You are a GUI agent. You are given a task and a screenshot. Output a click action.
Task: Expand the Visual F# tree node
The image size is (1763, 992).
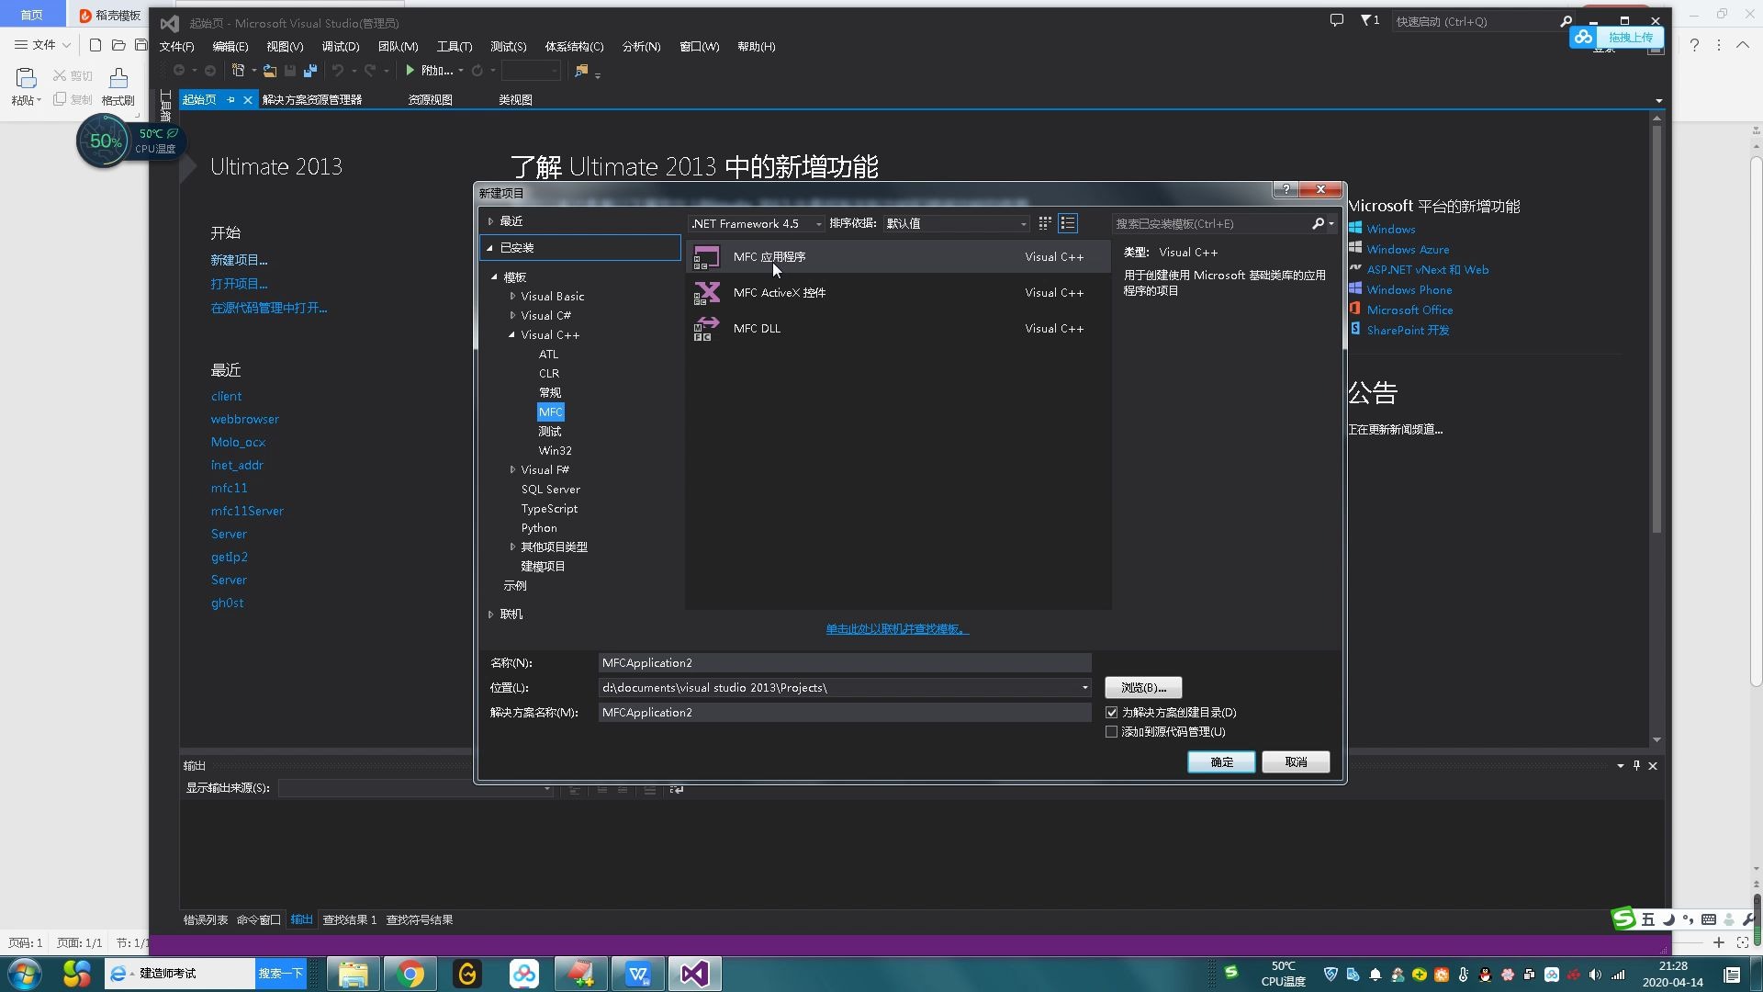(512, 470)
